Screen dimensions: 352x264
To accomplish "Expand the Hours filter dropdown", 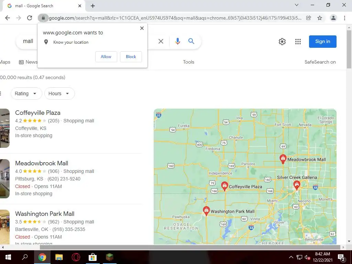I will 59,93.
